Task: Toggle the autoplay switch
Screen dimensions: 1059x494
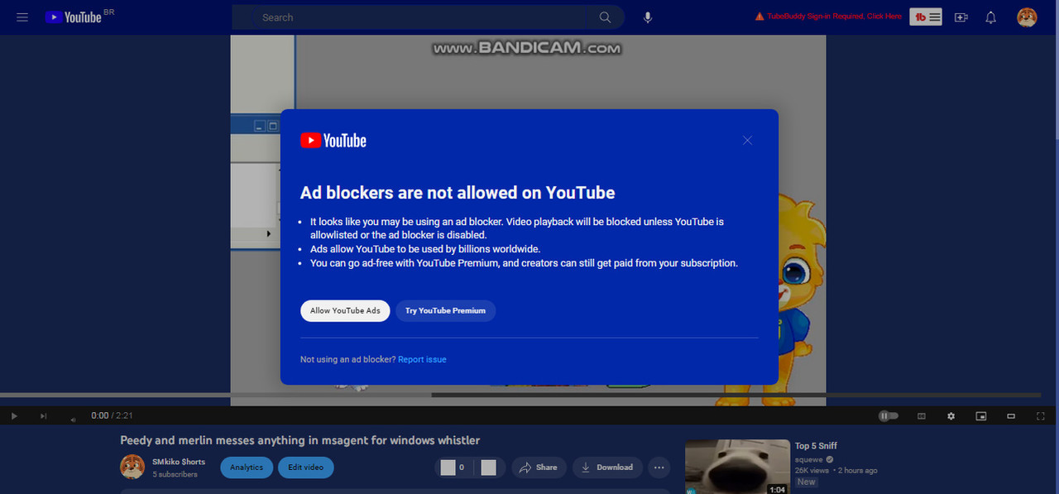Action: click(x=889, y=416)
